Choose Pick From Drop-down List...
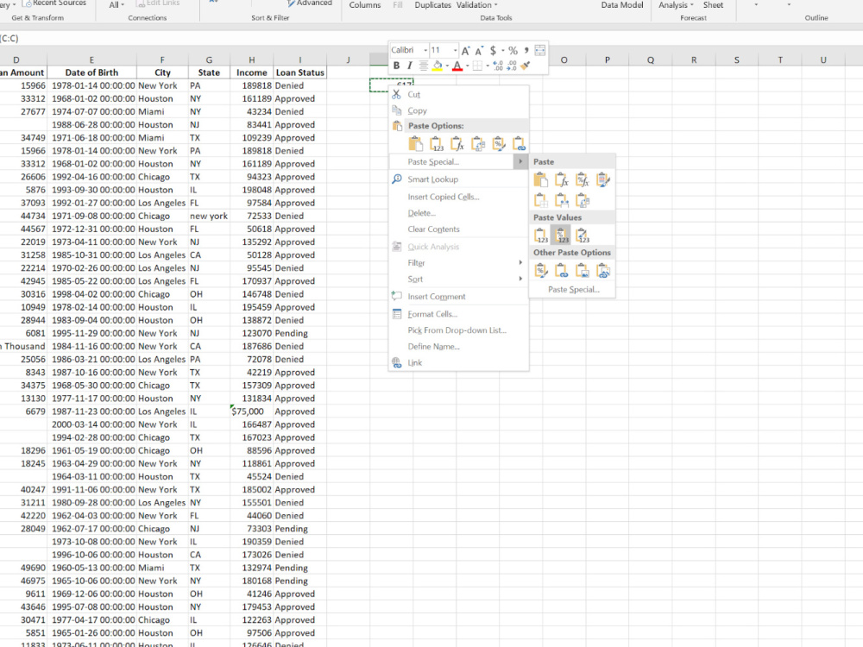Image resolution: width=863 pixels, height=647 pixels. (458, 330)
